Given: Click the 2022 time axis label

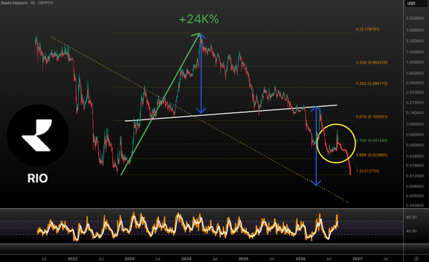Looking at the screenshot, I should tap(73, 259).
